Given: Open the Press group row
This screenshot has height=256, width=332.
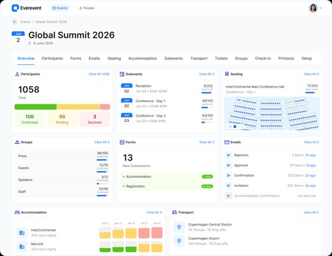Looking at the screenshot, I should [62, 156].
